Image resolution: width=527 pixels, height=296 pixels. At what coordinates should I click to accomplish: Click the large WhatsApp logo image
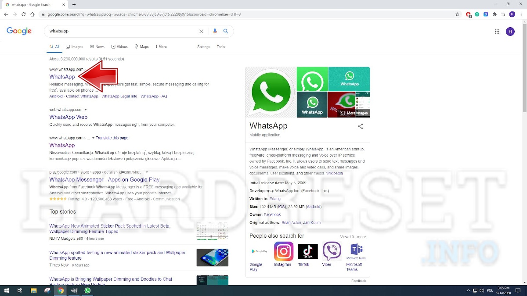[x=271, y=92]
